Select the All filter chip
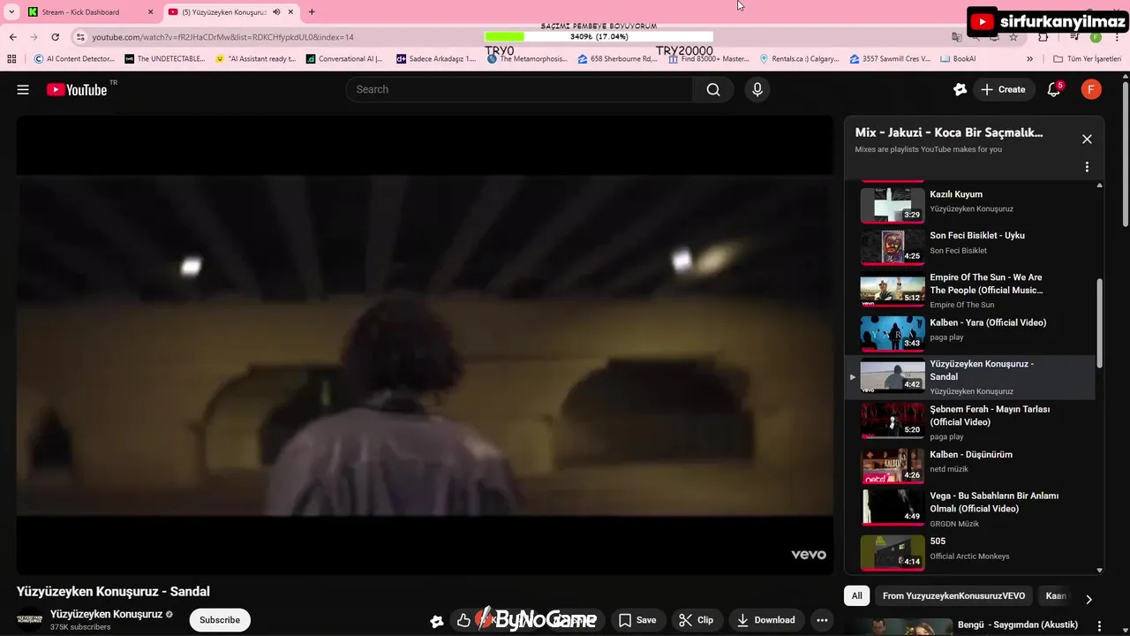The image size is (1130, 636). 856,595
